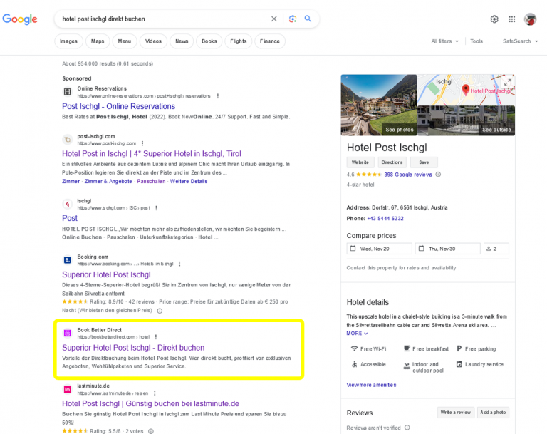Click the hotel Website button
Screen dimensions: 547x434
click(360, 162)
